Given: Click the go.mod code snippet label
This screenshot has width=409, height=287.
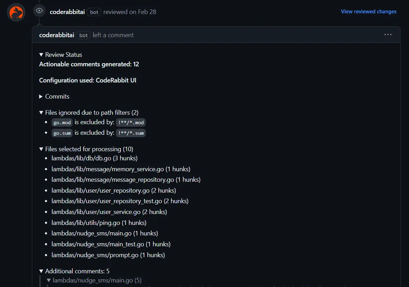Looking at the screenshot, I should [62, 122].
